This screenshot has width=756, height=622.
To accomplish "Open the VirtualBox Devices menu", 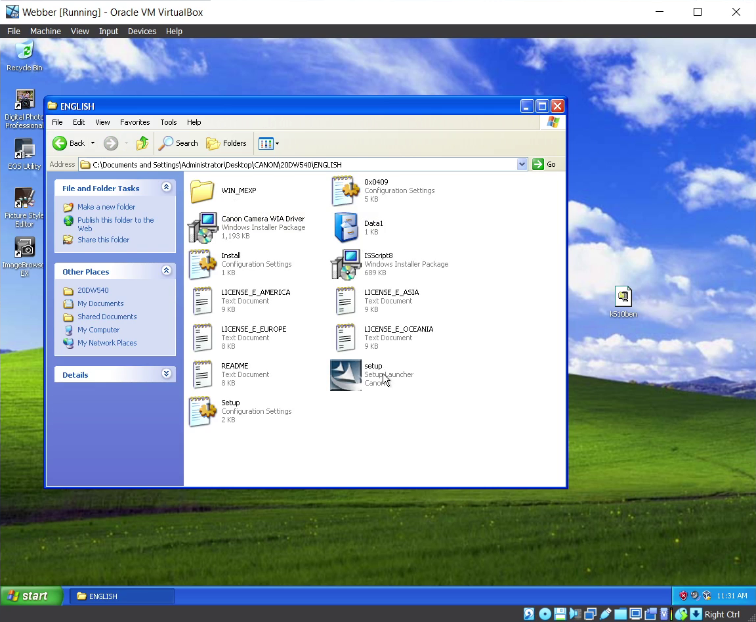I will pyautogui.click(x=142, y=32).
